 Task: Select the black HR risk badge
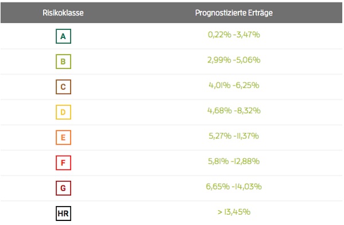pos(63,214)
